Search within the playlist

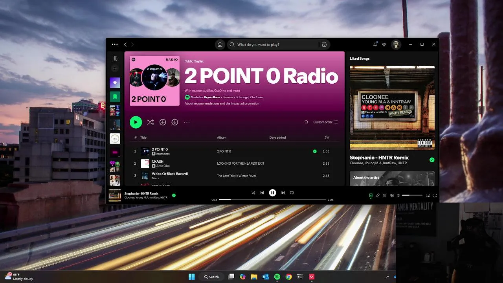pos(307,122)
